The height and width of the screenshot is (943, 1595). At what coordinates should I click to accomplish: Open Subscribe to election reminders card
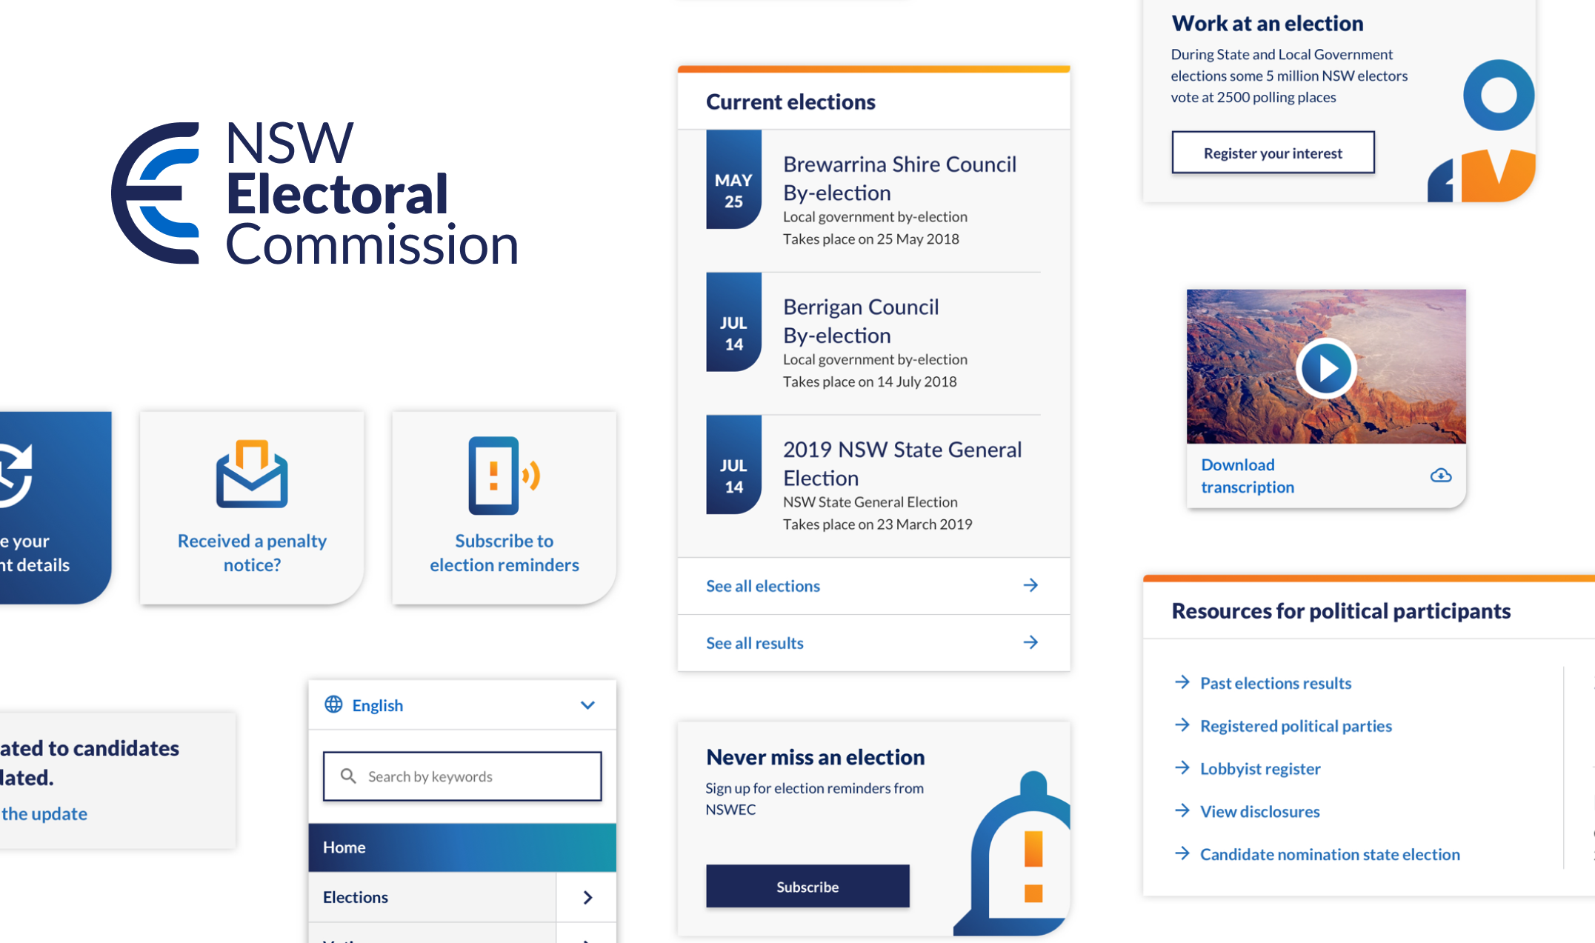(x=504, y=508)
